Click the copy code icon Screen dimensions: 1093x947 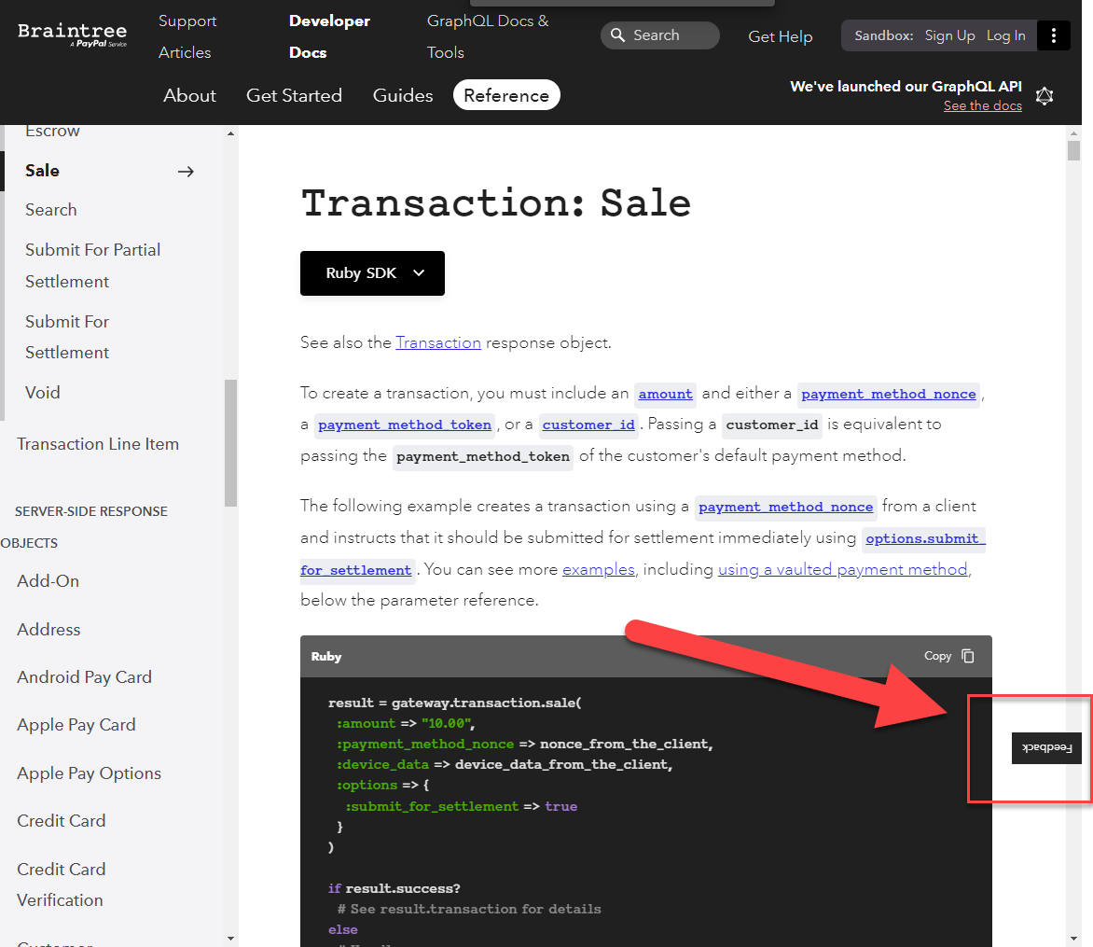(968, 656)
